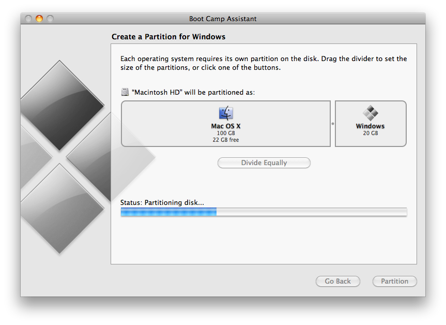Screen dimensions: 446x325
Task: Click the "100 GB" Mac partition size text
Action: [226, 133]
